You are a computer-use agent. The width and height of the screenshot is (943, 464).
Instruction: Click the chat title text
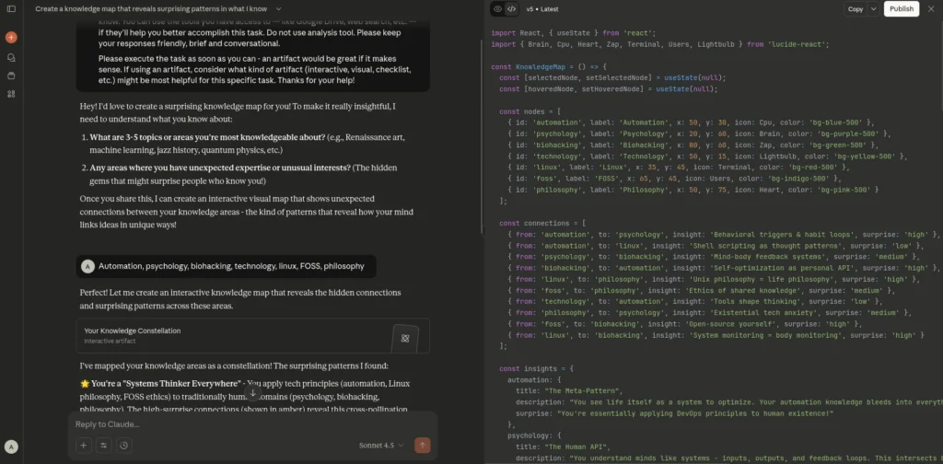(153, 9)
